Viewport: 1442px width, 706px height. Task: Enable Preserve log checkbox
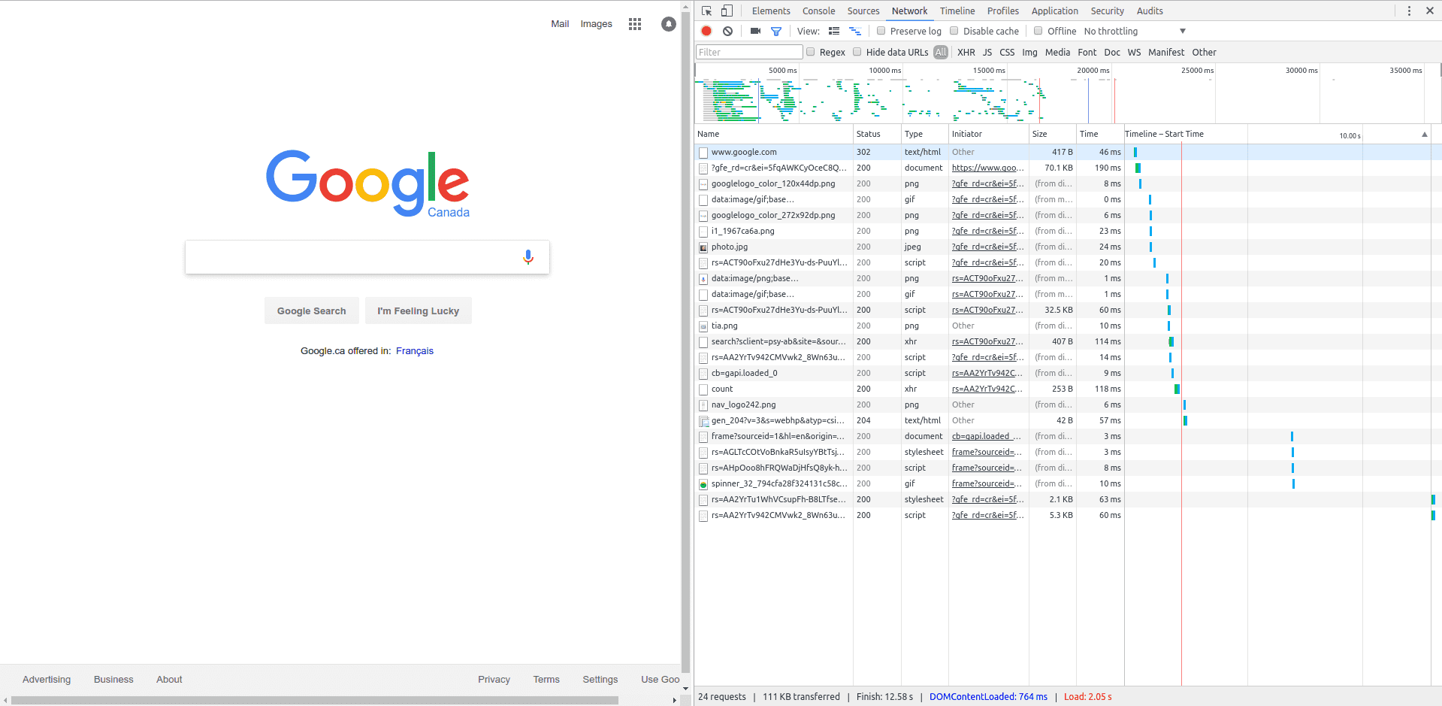[881, 31]
